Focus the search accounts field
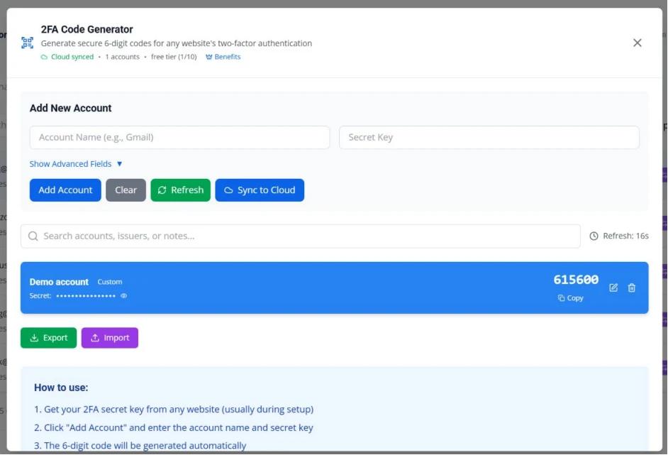This screenshot has width=668, height=455. click(301, 236)
